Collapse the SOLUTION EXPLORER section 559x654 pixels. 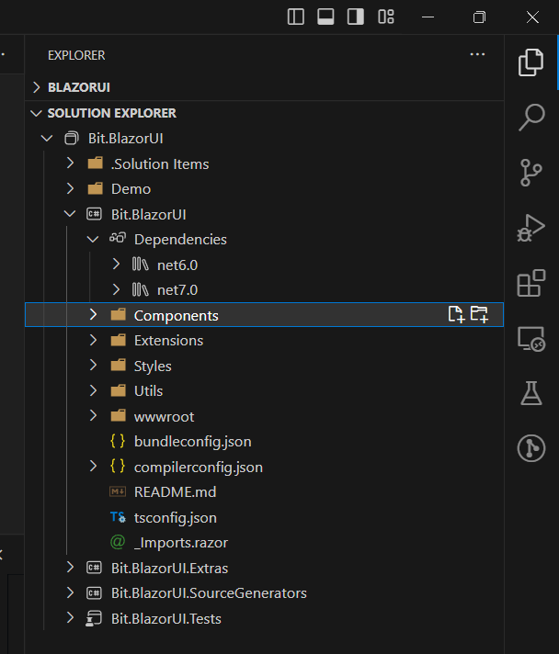click(x=37, y=113)
